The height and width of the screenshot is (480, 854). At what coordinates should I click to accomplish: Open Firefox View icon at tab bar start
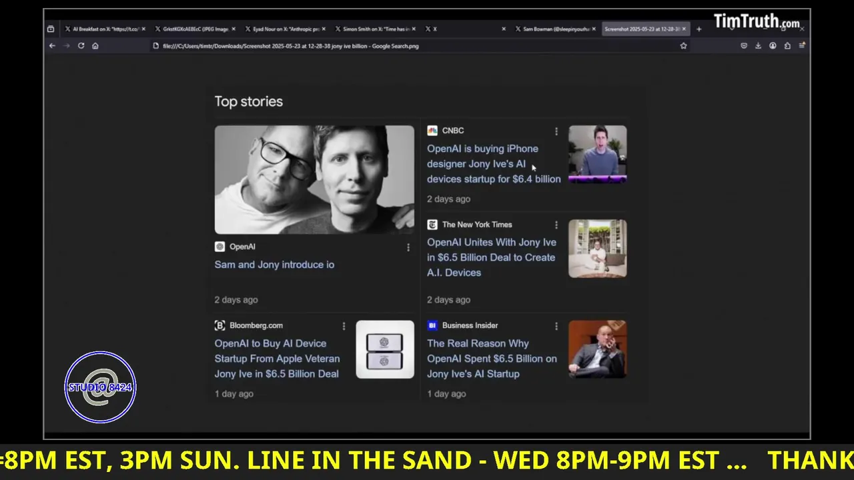[51, 29]
